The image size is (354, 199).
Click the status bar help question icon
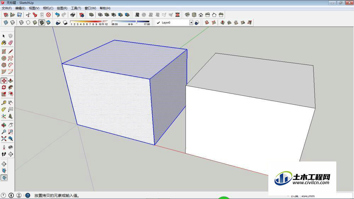click(28, 195)
